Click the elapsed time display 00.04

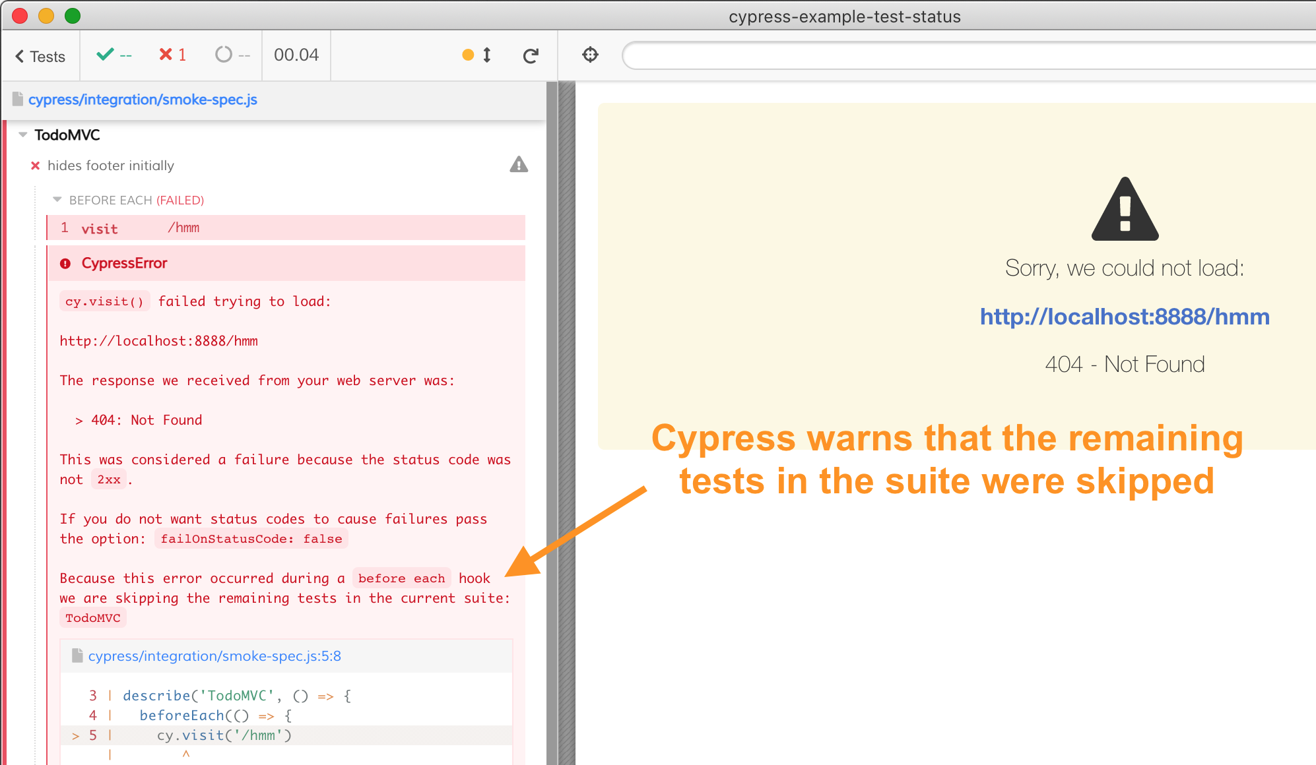(296, 55)
